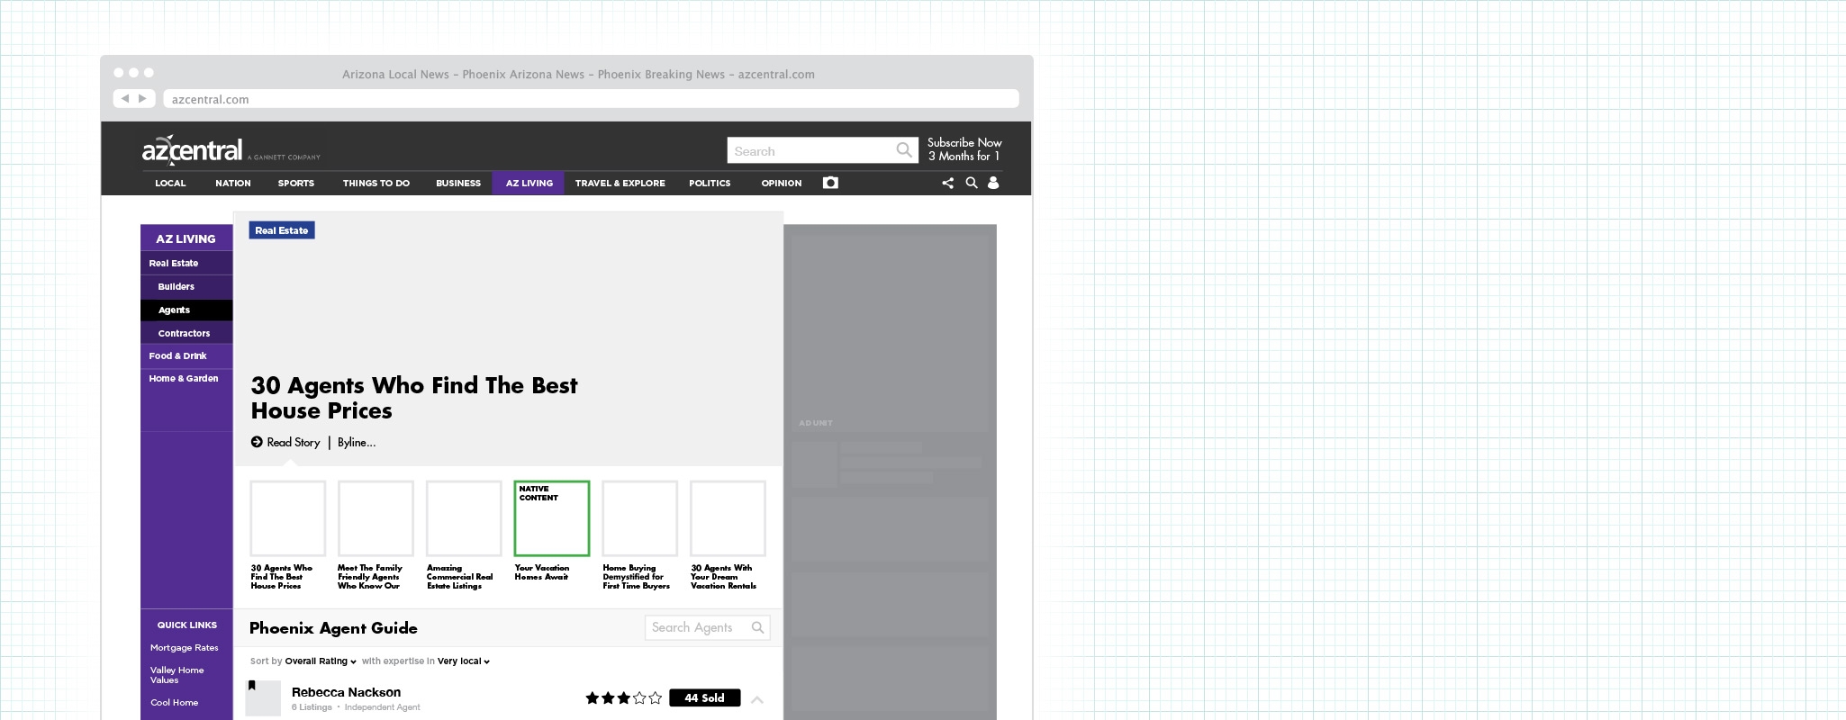
Task: Click Rebecca Nackson profile photo placeholder
Action: (263, 698)
